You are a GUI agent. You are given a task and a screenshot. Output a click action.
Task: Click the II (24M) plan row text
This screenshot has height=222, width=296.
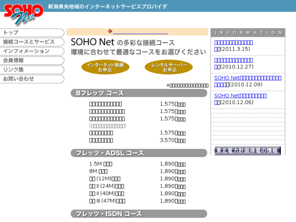point(107,186)
